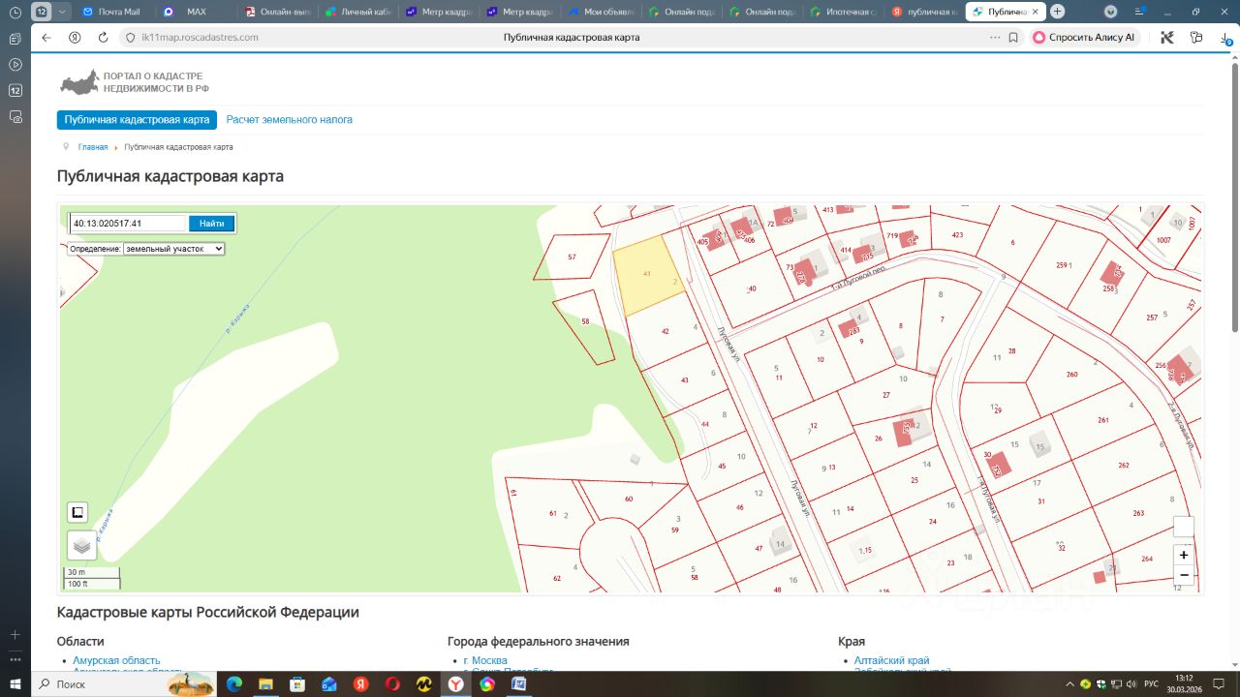Image resolution: width=1240 pixels, height=697 pixels.
Task: Click Спросить Алису AI button
Action: 1083,38
